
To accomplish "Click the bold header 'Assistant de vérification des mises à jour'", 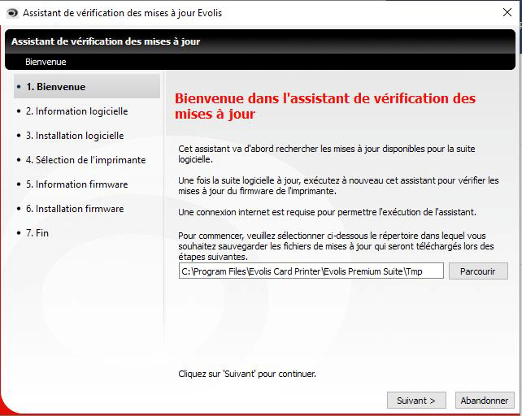I will click(x=106, y=41).
